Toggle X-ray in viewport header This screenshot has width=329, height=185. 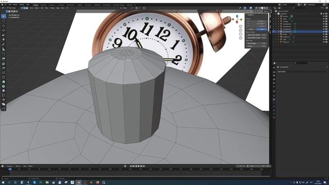click(257, 8)
